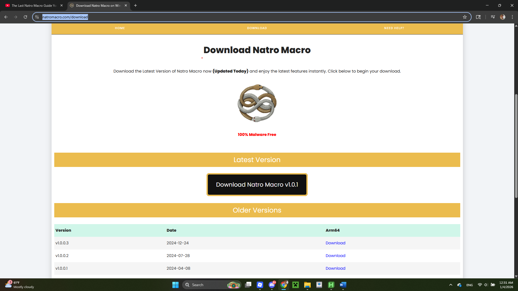
Task: Open the weather widget showing 61°F
Action: [19, 285]
